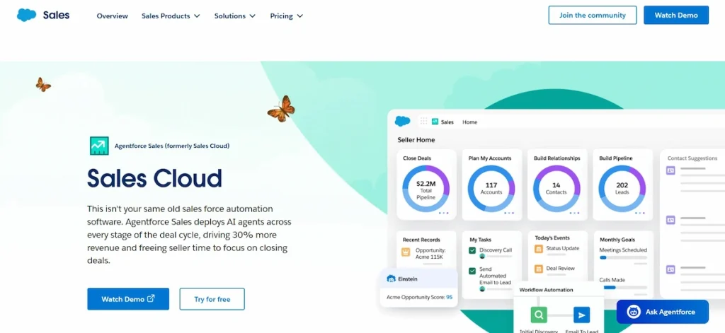Click the Try for free button
The height and width of the screenshot is (333, 725).
click(x=212, y=299)
